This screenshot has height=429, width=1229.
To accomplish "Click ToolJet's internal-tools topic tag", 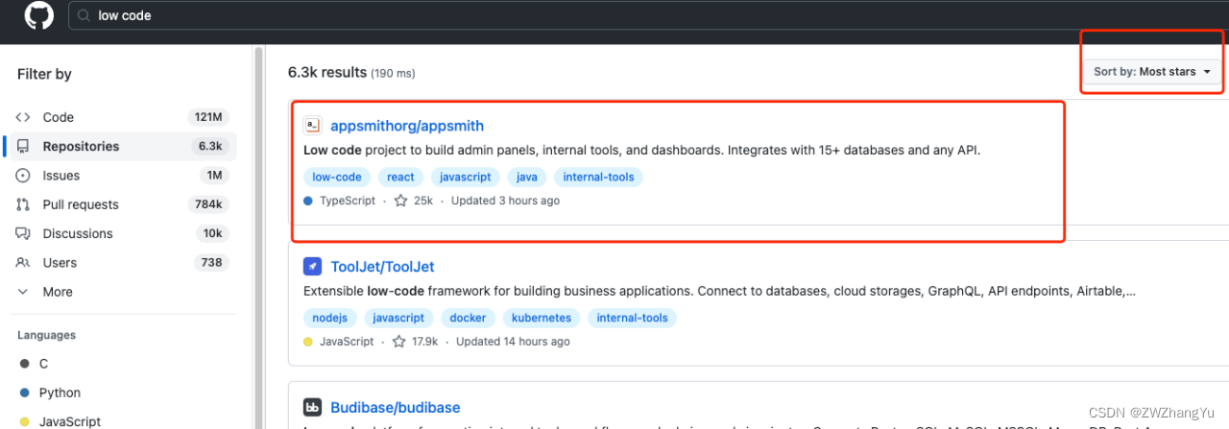I will 632,318.
